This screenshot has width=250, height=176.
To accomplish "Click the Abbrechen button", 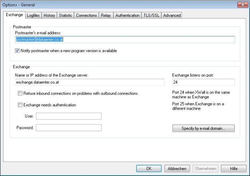I will [177, 168].
